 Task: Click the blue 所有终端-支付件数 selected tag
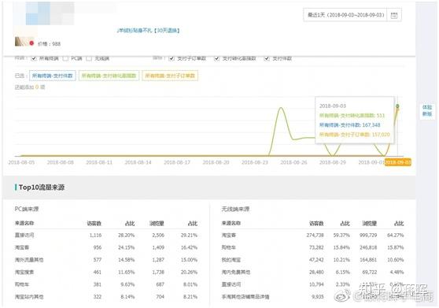53,76
